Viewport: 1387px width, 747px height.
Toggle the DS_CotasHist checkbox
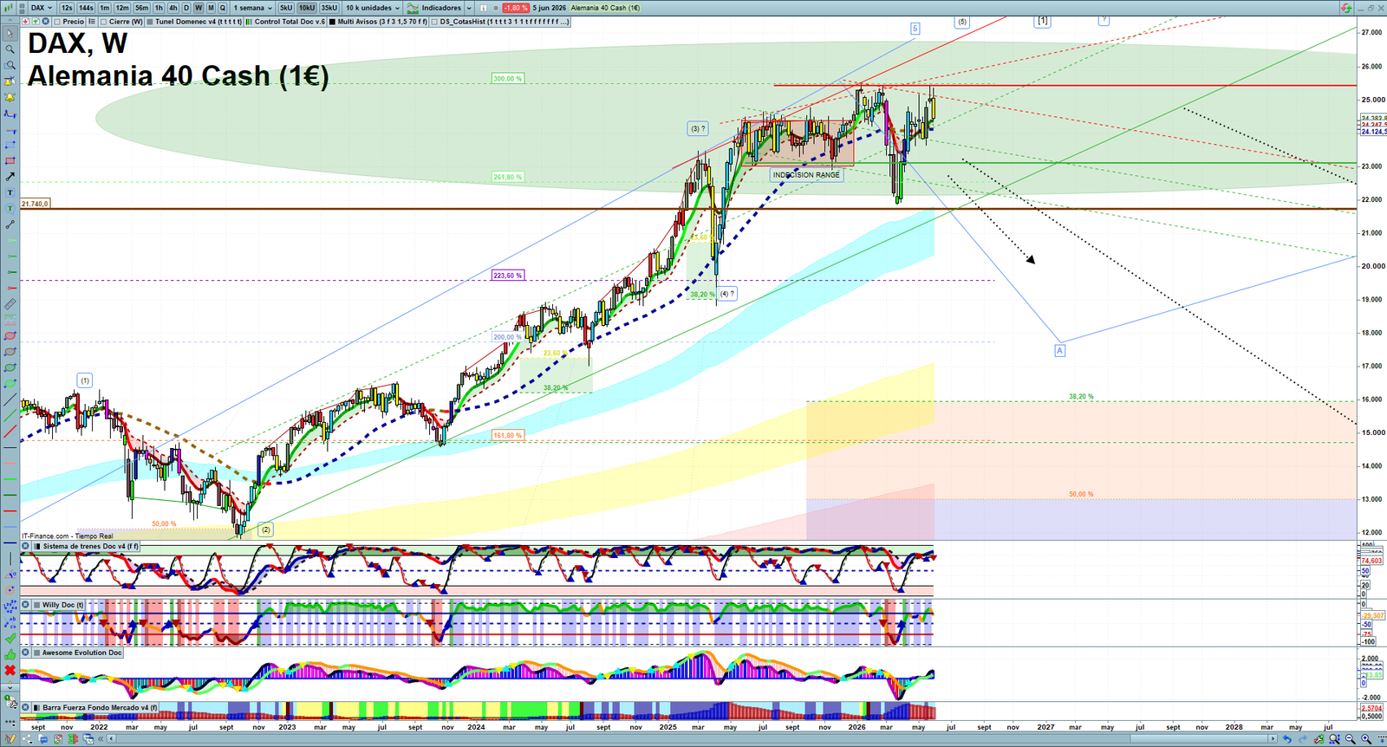(434, 22)
